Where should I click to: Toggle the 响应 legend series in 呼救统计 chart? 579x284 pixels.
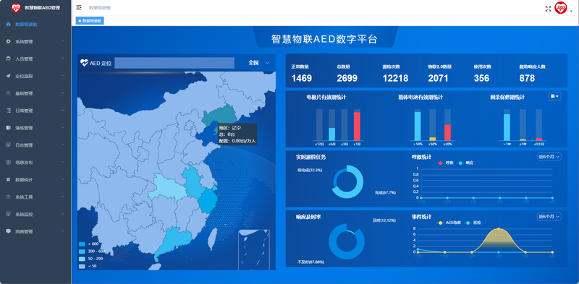pos(465,163)
